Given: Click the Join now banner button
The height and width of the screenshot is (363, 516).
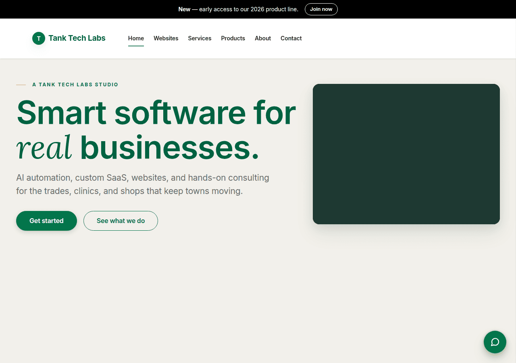Looking at the screenshot, I should click(321, 9).
